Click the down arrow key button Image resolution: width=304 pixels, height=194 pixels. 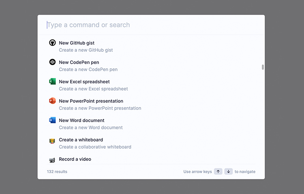[228, 171]
